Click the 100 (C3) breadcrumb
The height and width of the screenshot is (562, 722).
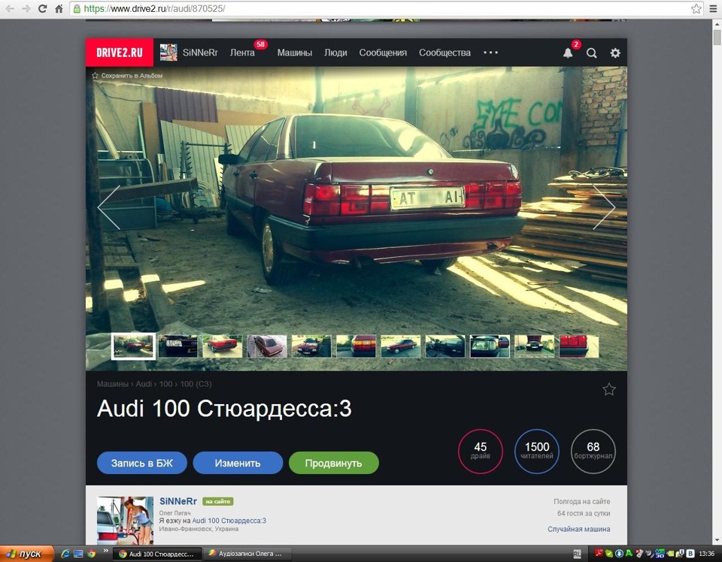coord(196,384)
